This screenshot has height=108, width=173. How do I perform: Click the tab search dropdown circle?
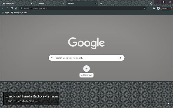pyautogui.click(x=151, y=4)
